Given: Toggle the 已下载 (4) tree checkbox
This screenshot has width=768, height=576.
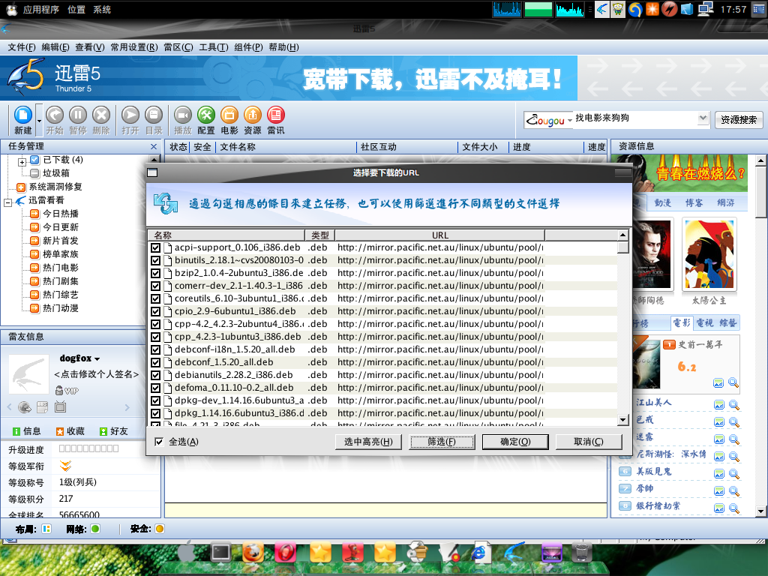Looking at the screenshot, I should point(34,160).
